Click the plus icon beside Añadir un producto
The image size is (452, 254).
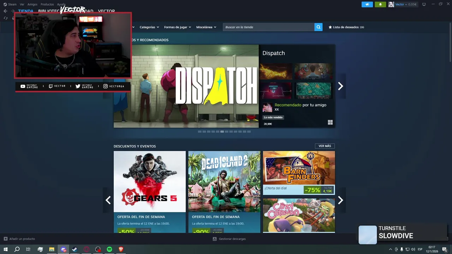point(5,239)
